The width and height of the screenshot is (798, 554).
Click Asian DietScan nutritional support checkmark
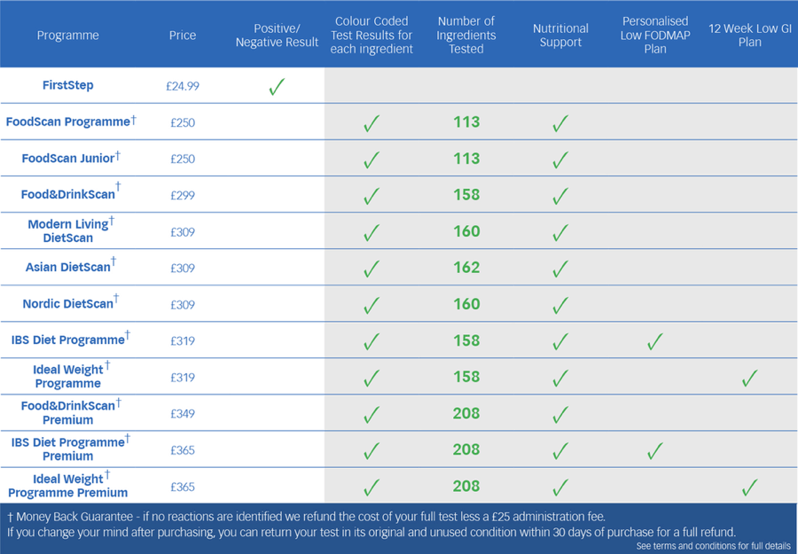point(560,269)
